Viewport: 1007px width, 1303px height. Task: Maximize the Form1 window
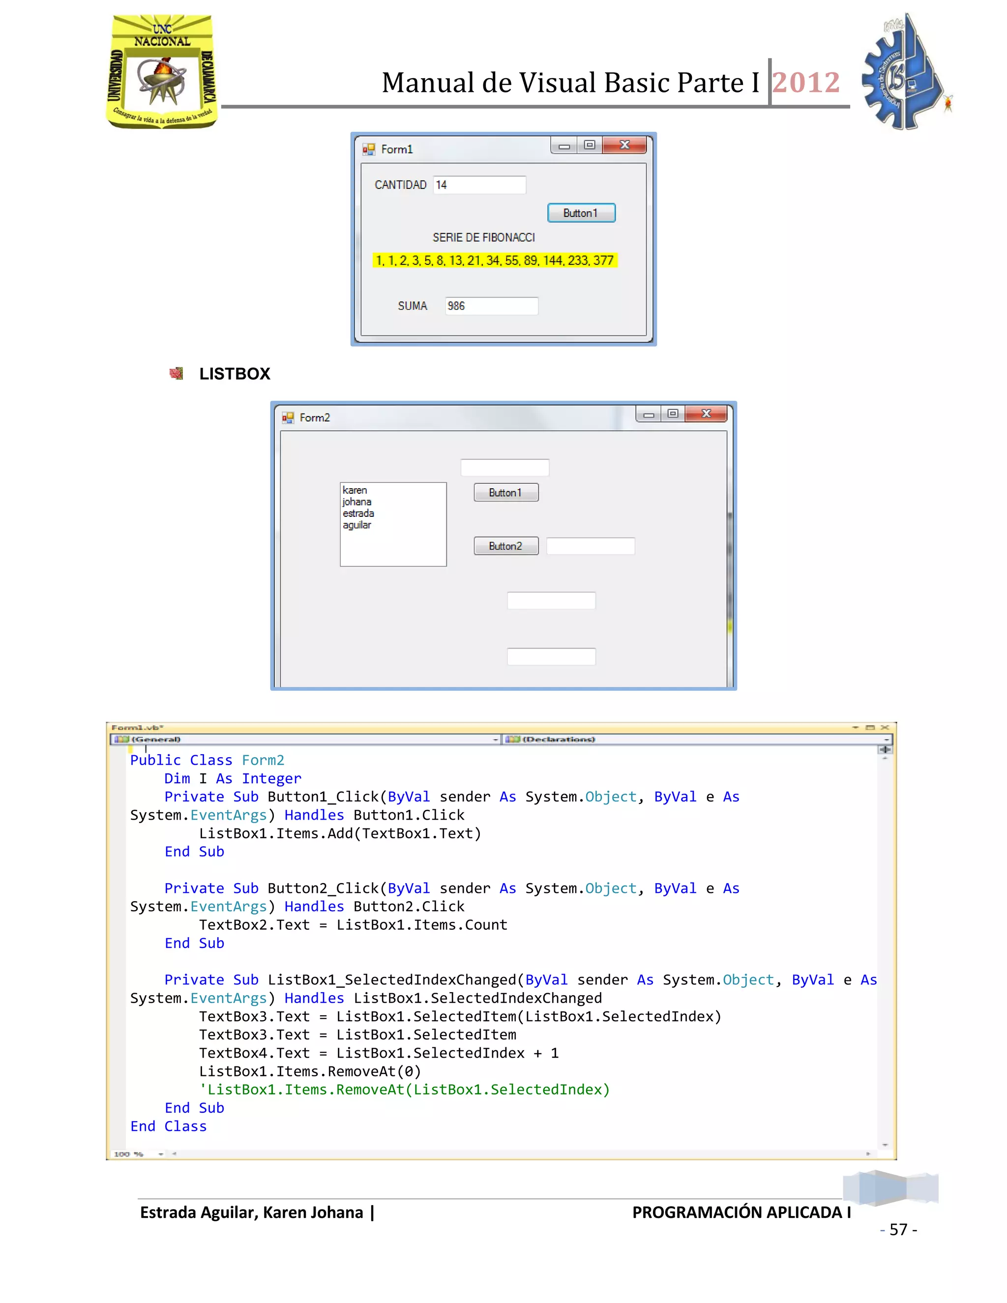[590, 146]
